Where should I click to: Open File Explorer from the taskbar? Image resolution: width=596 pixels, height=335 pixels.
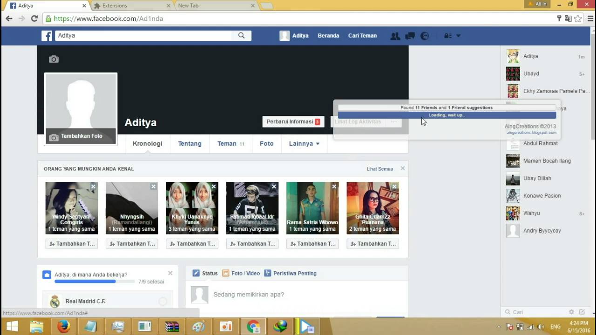tap(36, 327)
